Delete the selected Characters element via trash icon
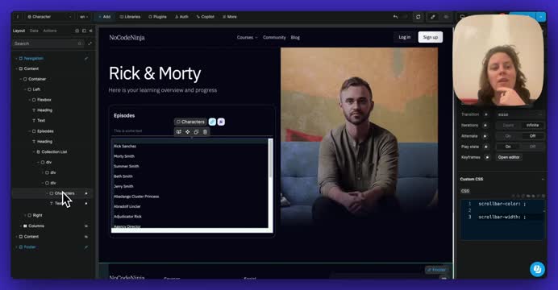This screenshot has height=290, width=558. click(205, 132)
